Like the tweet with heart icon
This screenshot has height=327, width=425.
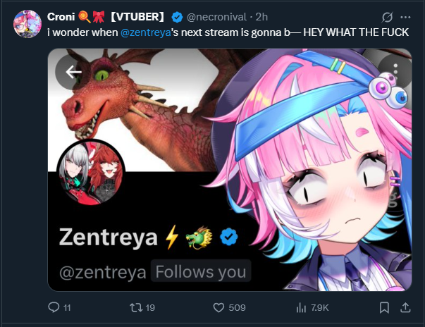218,307
